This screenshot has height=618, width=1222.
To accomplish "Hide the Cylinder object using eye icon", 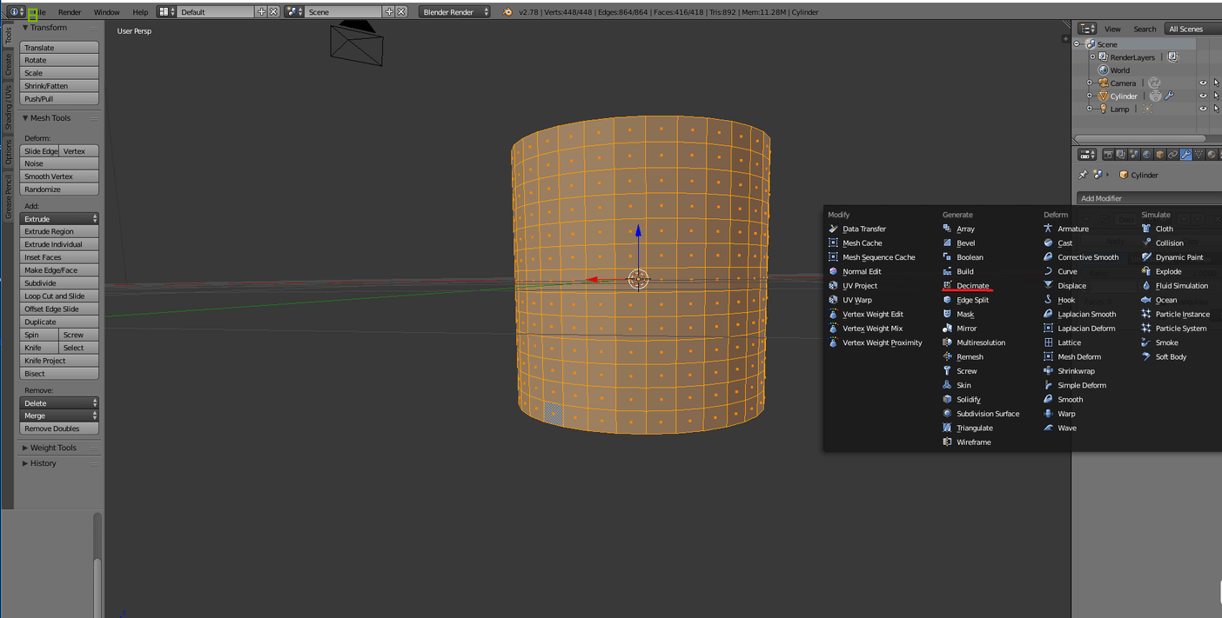I will pyautogui.click(x=1203, y=96).
